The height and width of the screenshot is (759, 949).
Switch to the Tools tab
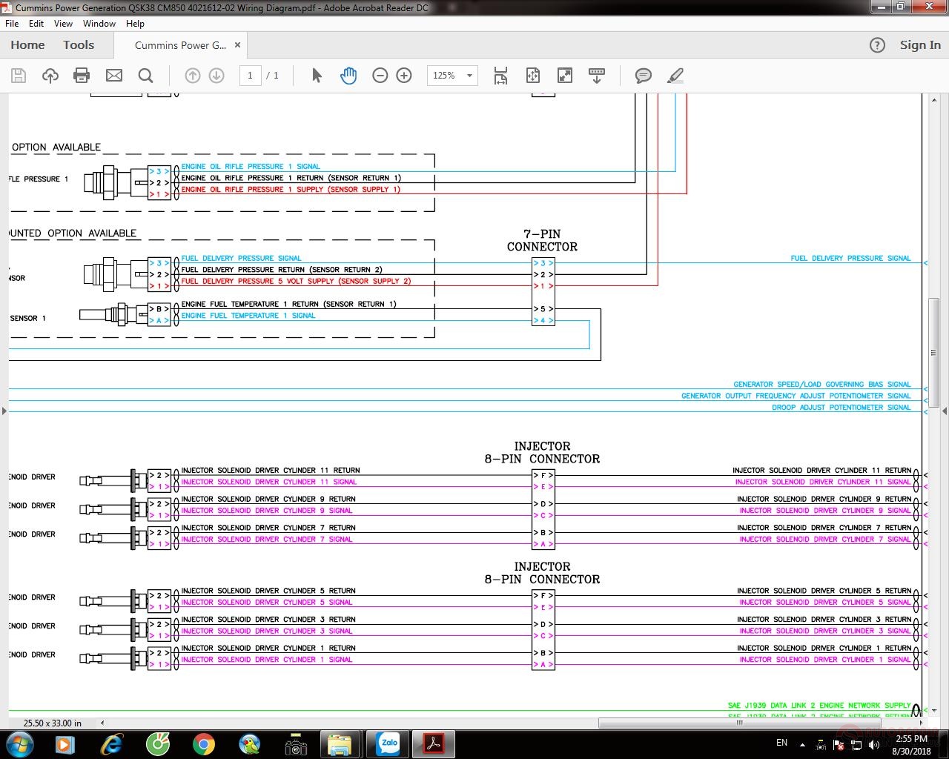[x=79, y=45]
